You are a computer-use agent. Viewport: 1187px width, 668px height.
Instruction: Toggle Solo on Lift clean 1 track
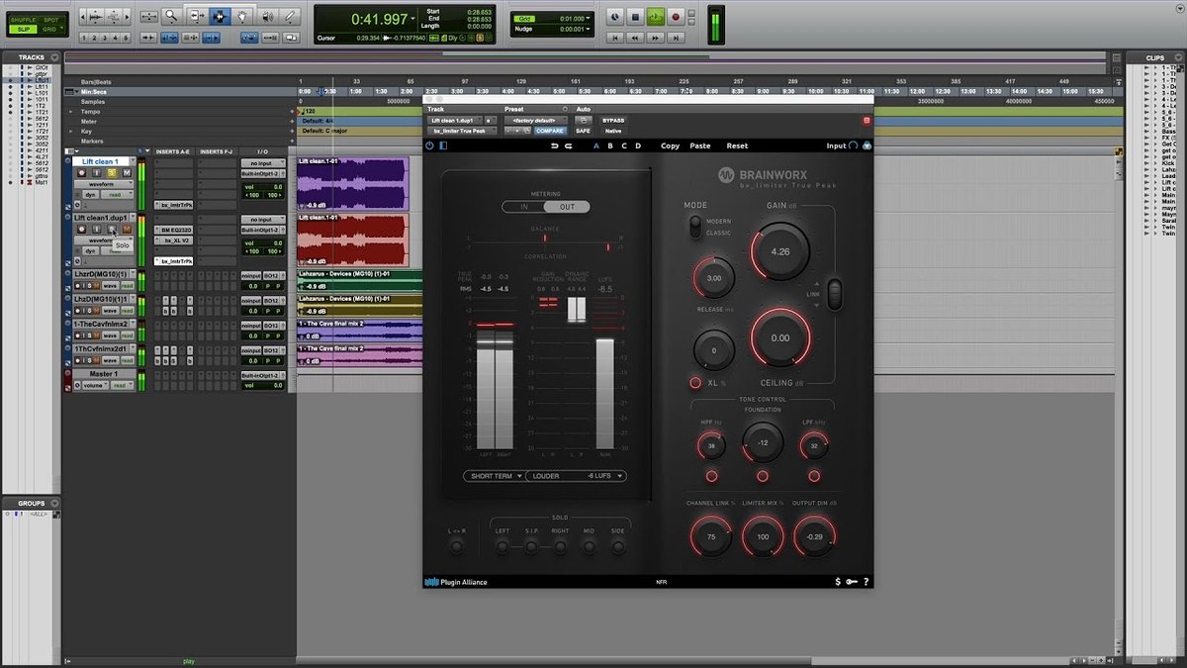[x=111, y=172]
